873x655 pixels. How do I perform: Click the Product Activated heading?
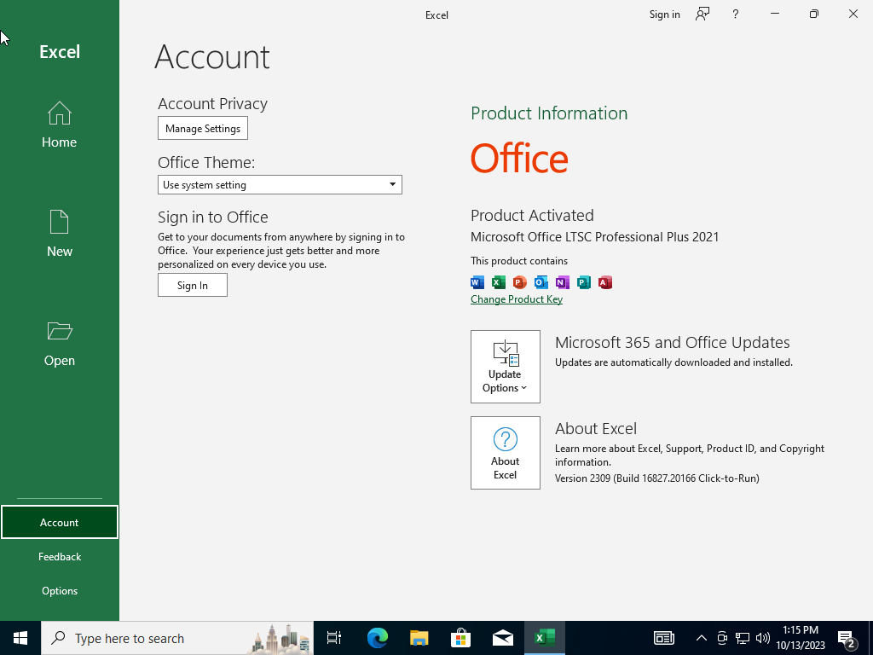point(532,215)
